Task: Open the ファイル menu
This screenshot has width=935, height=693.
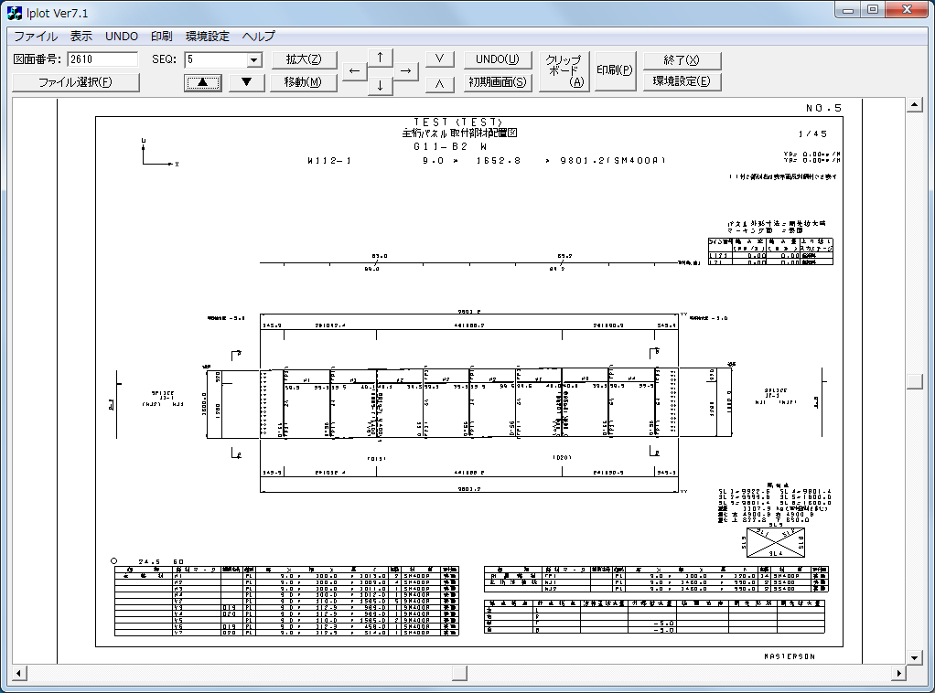Action: tap(35, 37)
